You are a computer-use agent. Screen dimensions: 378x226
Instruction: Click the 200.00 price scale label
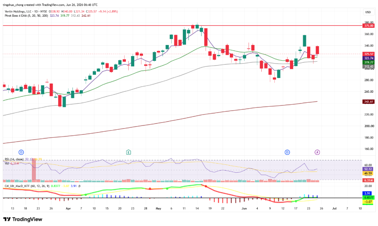[x=369, y=126]
